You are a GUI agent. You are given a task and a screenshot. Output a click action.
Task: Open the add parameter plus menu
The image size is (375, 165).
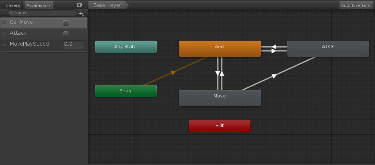(x=81, y=14)
